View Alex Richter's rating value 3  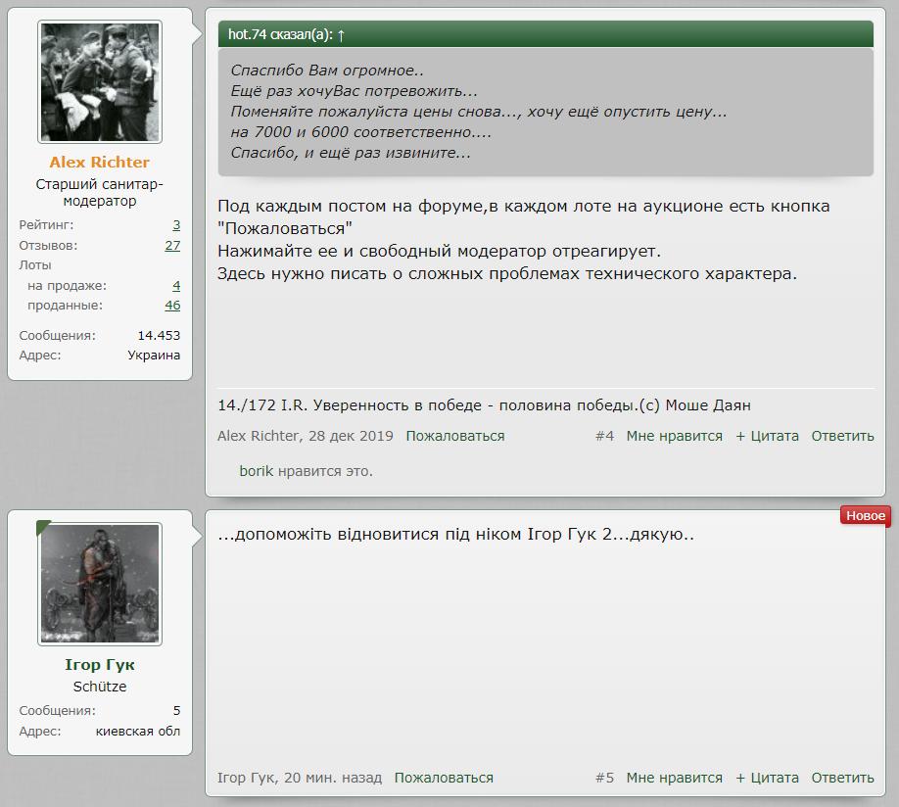[176, 225]
